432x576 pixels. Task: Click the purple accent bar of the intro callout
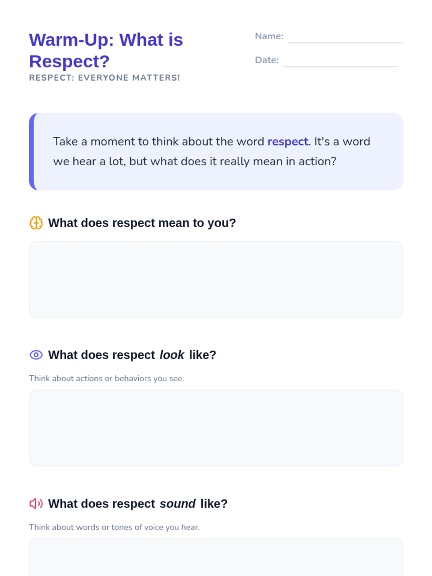(32, 152)
